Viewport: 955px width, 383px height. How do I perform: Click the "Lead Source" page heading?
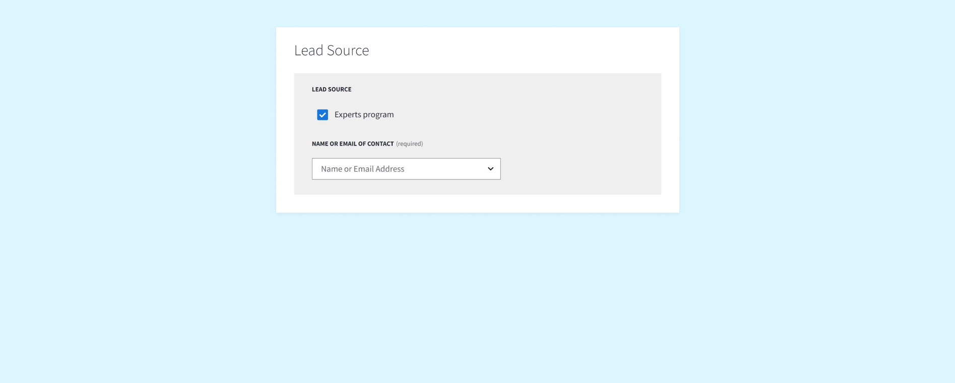tap(331, 50)
